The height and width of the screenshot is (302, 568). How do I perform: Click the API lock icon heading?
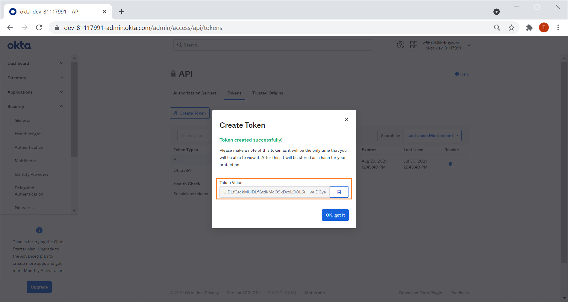(x=173, y=74)
